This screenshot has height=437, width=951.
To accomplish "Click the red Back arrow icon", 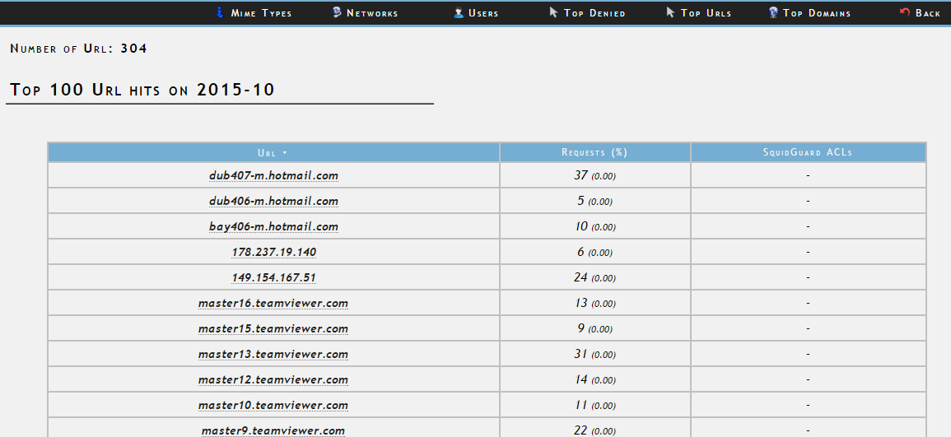I will point(905,12).
